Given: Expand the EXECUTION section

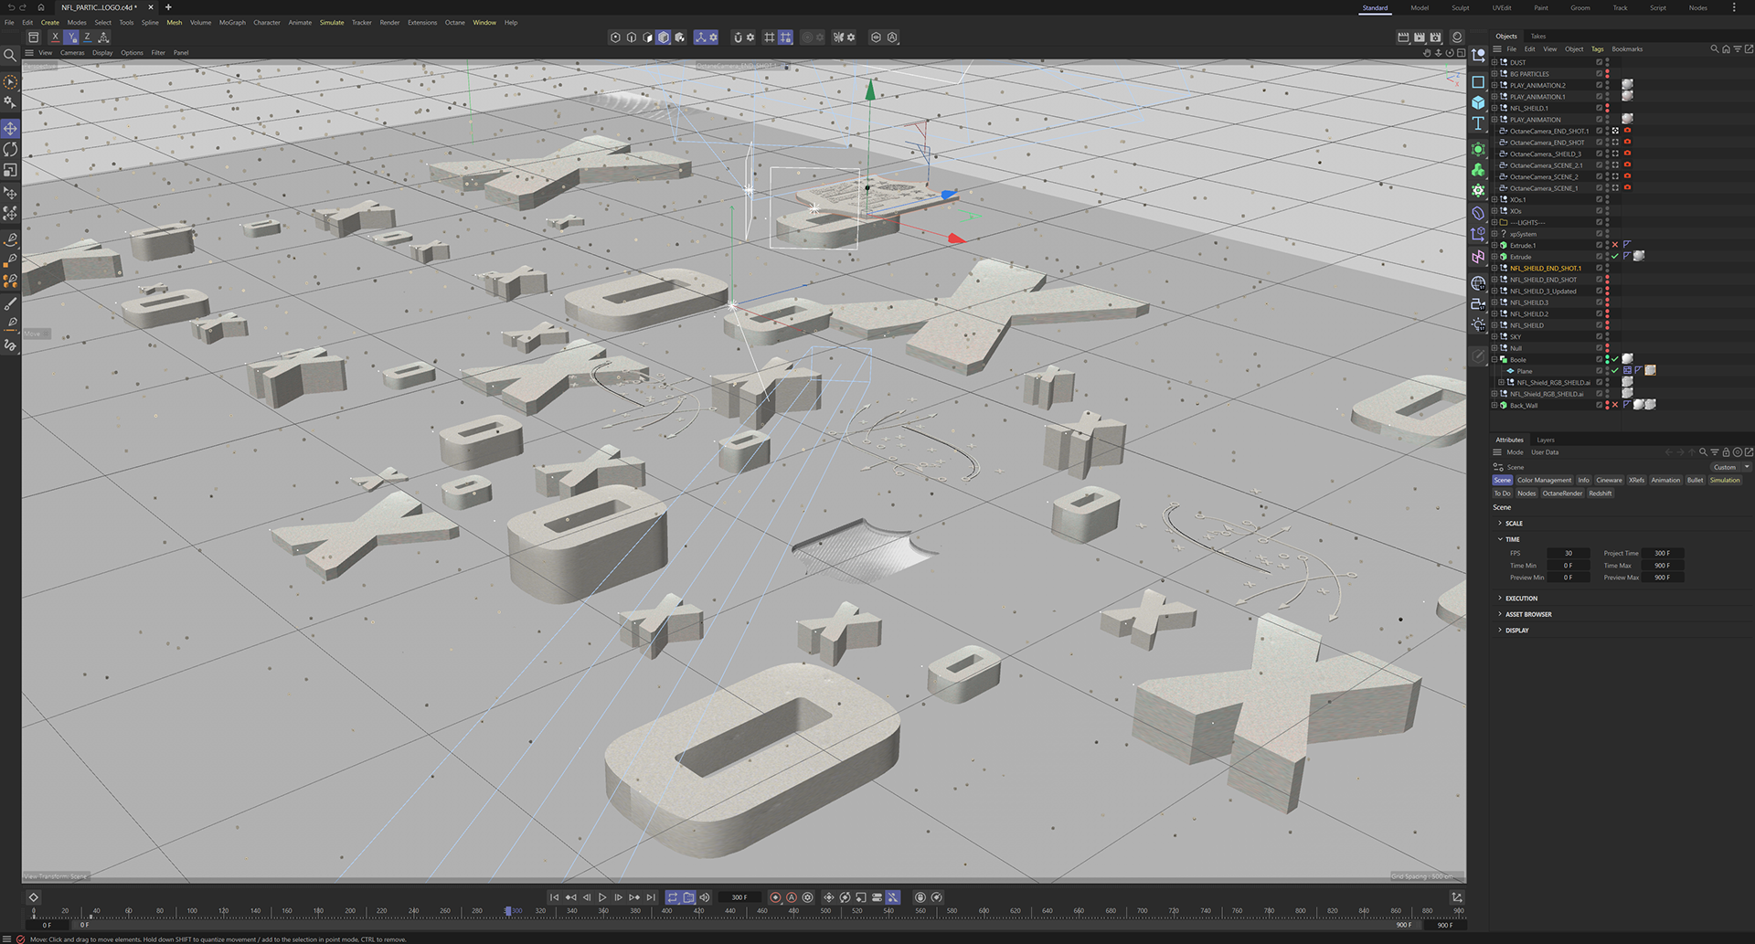Looking at the screenshot, I should pos(1500,599).
